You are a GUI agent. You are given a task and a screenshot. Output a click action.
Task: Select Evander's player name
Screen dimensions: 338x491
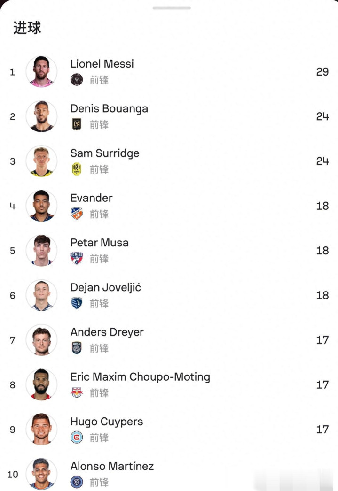[91, 198]
